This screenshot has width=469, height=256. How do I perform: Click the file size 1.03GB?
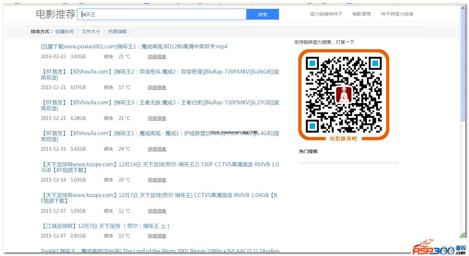point(78,180)
